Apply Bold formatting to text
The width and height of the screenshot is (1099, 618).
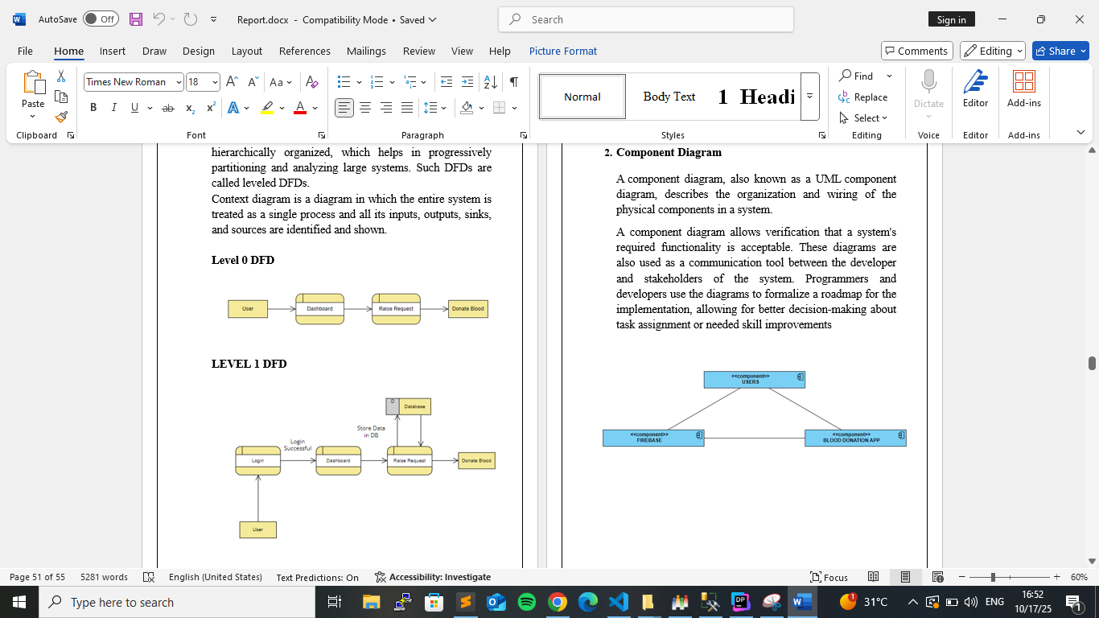(93, 108)
